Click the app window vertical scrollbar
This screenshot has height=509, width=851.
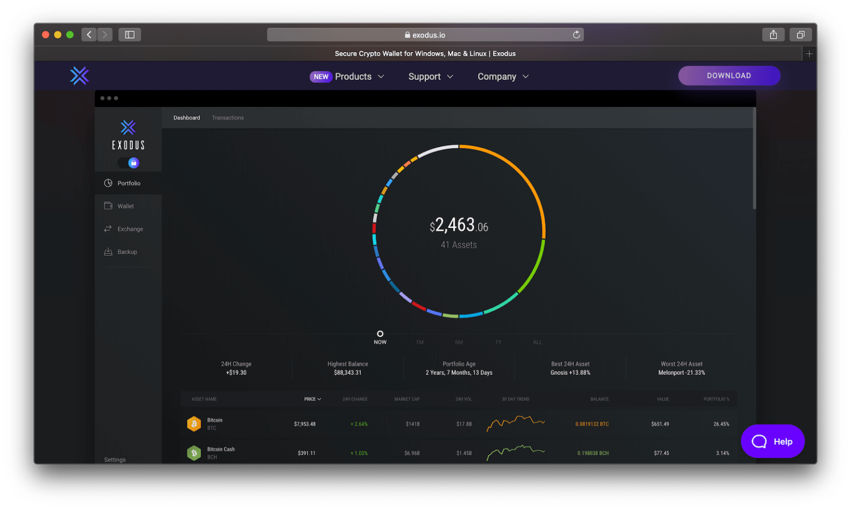tap(754, 158)
